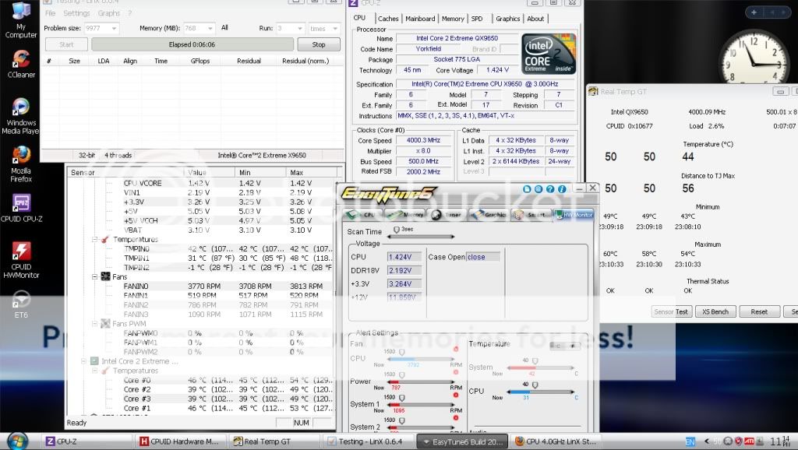
Task: Switch to the Mainboard tab in CPU-Z
Action: [x=420, y=19]
